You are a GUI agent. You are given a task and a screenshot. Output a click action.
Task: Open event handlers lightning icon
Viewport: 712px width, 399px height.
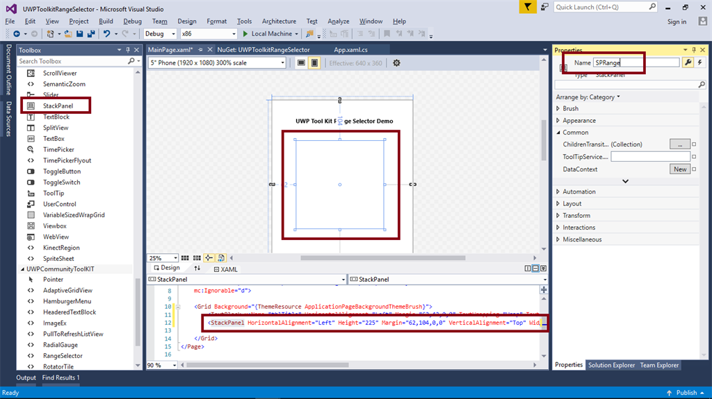(699, 62)
